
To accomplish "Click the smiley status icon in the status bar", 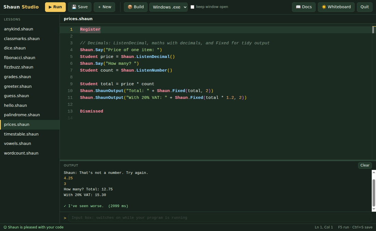I will tap(5, 227).
